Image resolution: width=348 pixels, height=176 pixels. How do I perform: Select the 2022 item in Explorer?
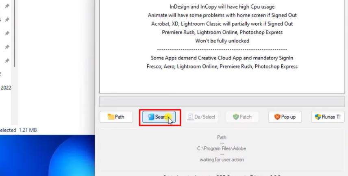point(6,87)
